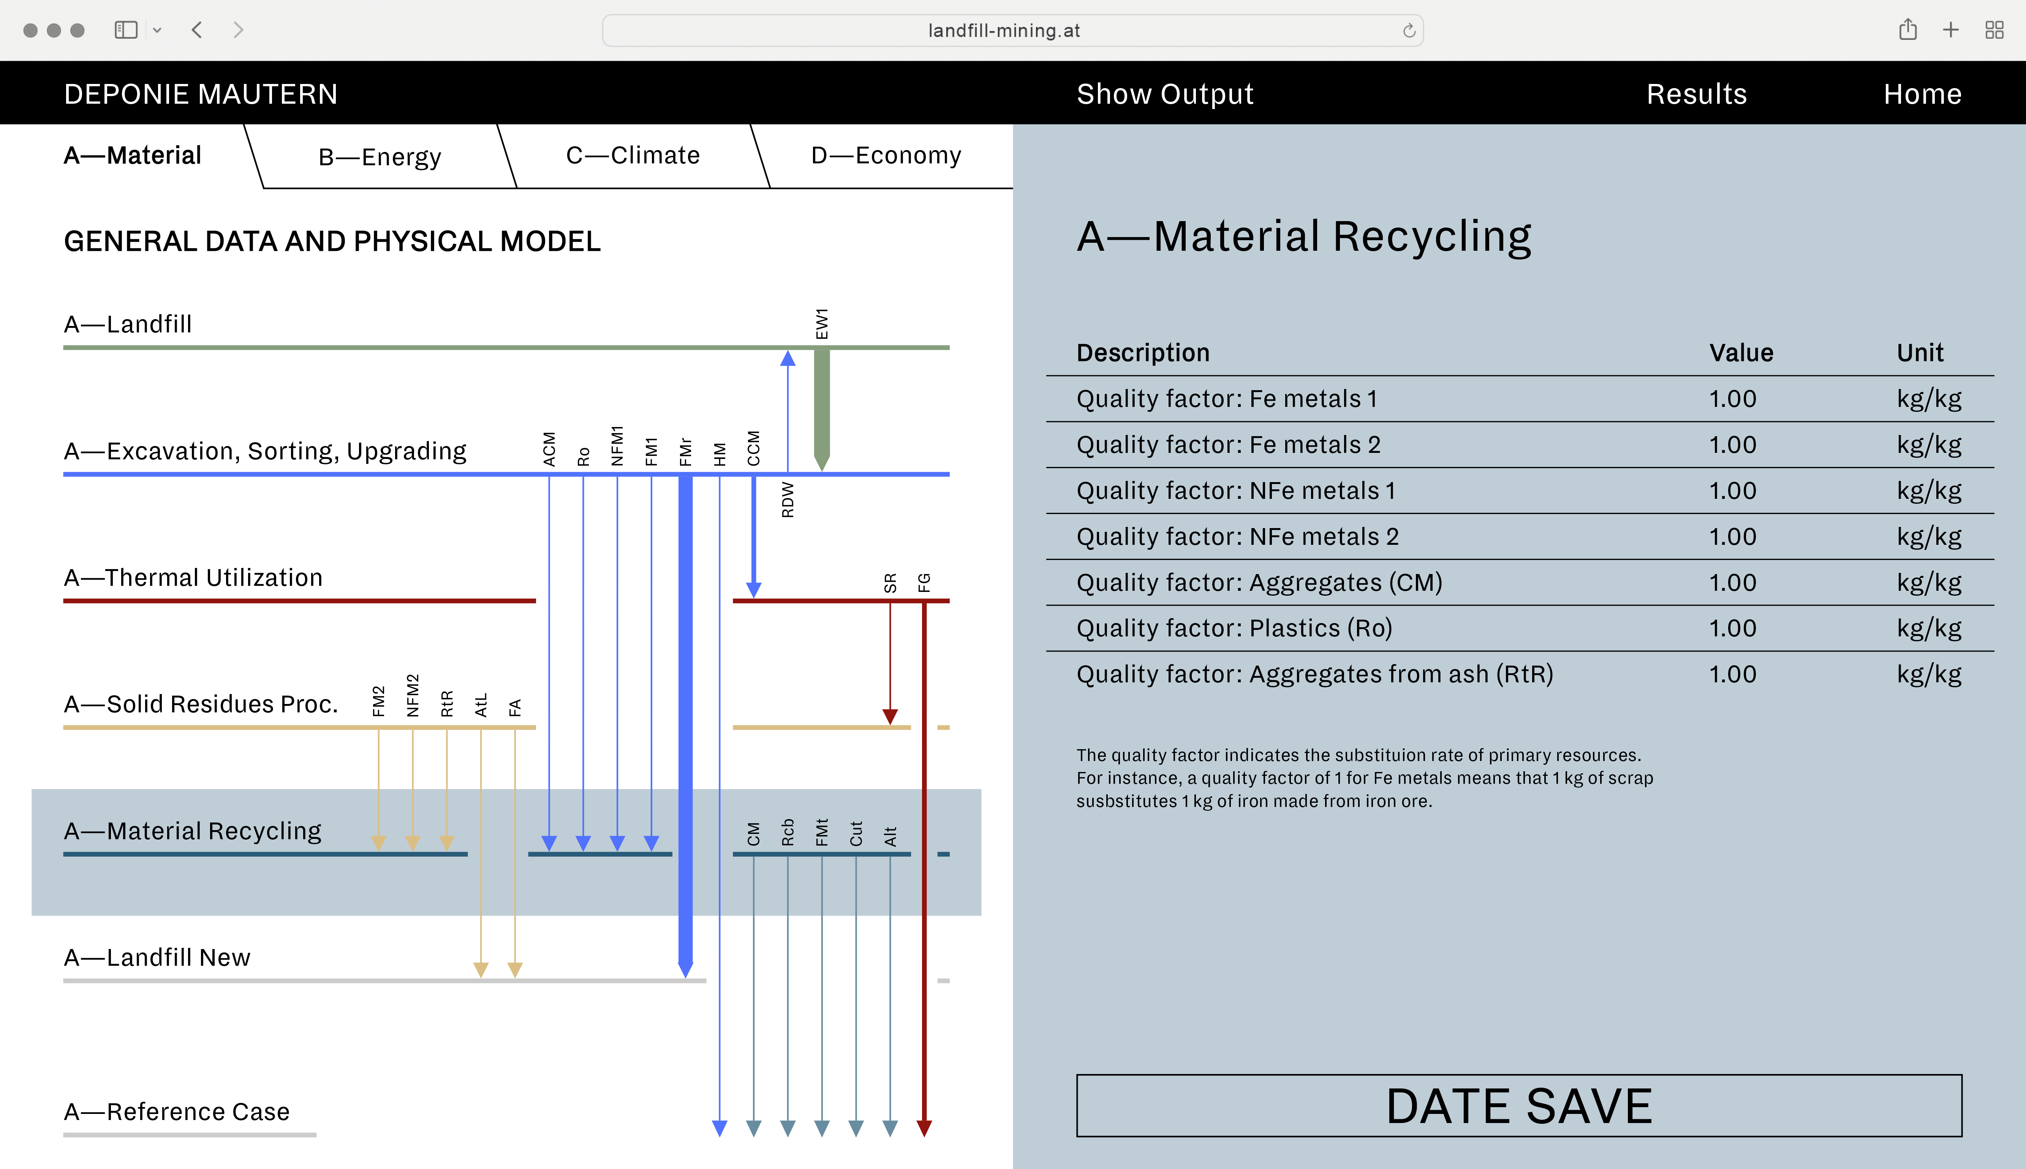The height and width of the screenshot is (1169, 2026).
Task: Edit value for Quality factor: NFe metals 2
Action: [1732, 536]
